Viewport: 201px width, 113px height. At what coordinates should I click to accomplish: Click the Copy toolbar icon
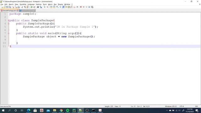25,7
